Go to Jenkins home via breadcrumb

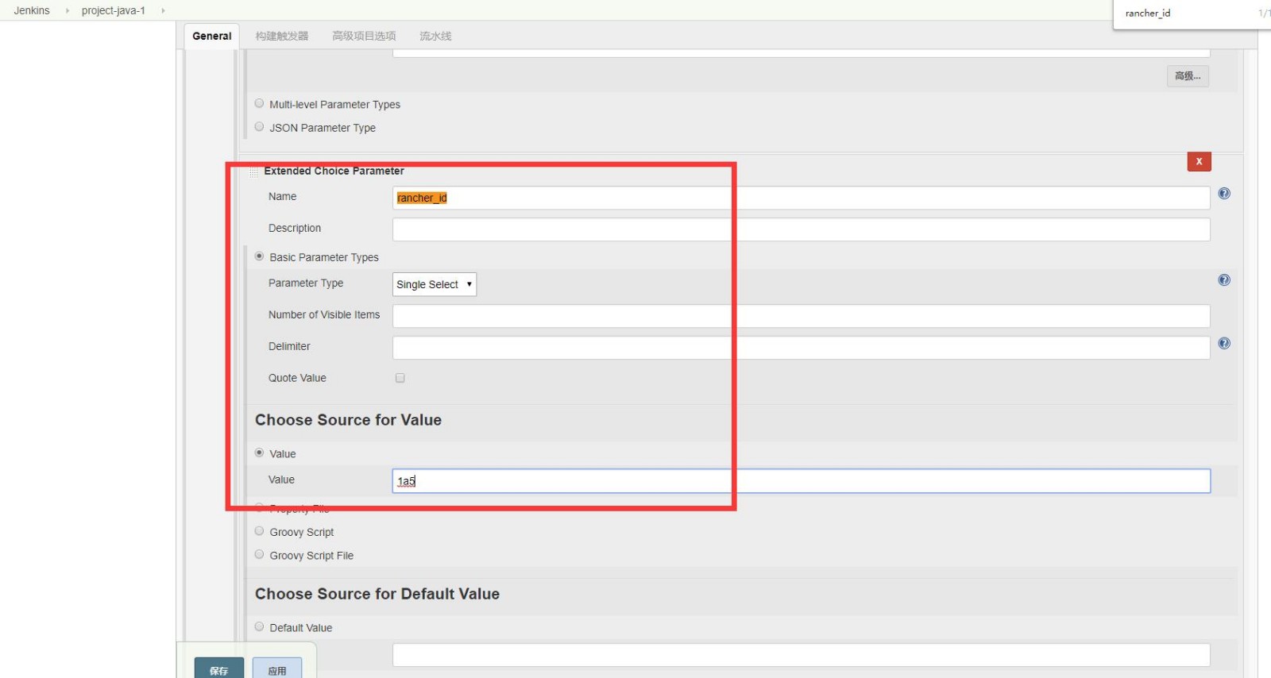pyautogui.click(x=32, y=10)
